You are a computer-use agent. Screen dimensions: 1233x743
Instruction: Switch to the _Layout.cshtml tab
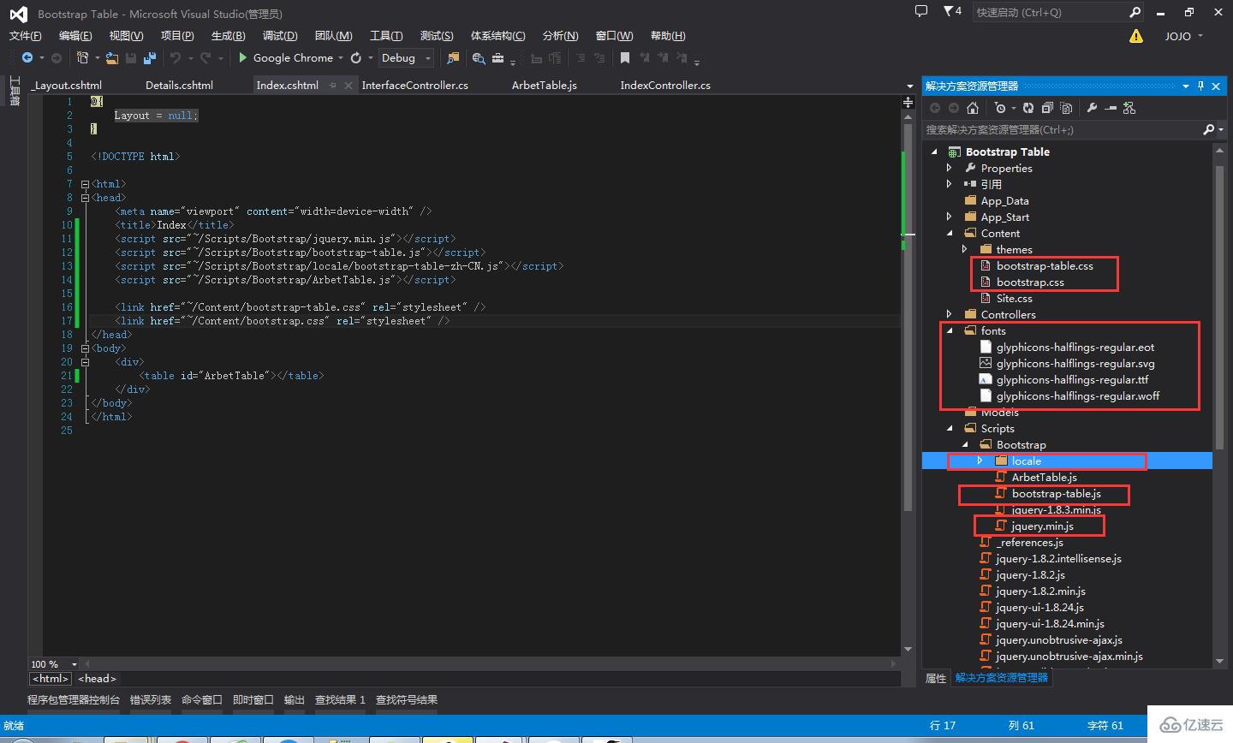[67, 85]
